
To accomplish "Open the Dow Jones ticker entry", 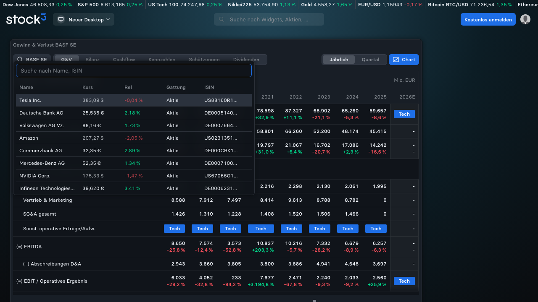I will tap(37, 5).
